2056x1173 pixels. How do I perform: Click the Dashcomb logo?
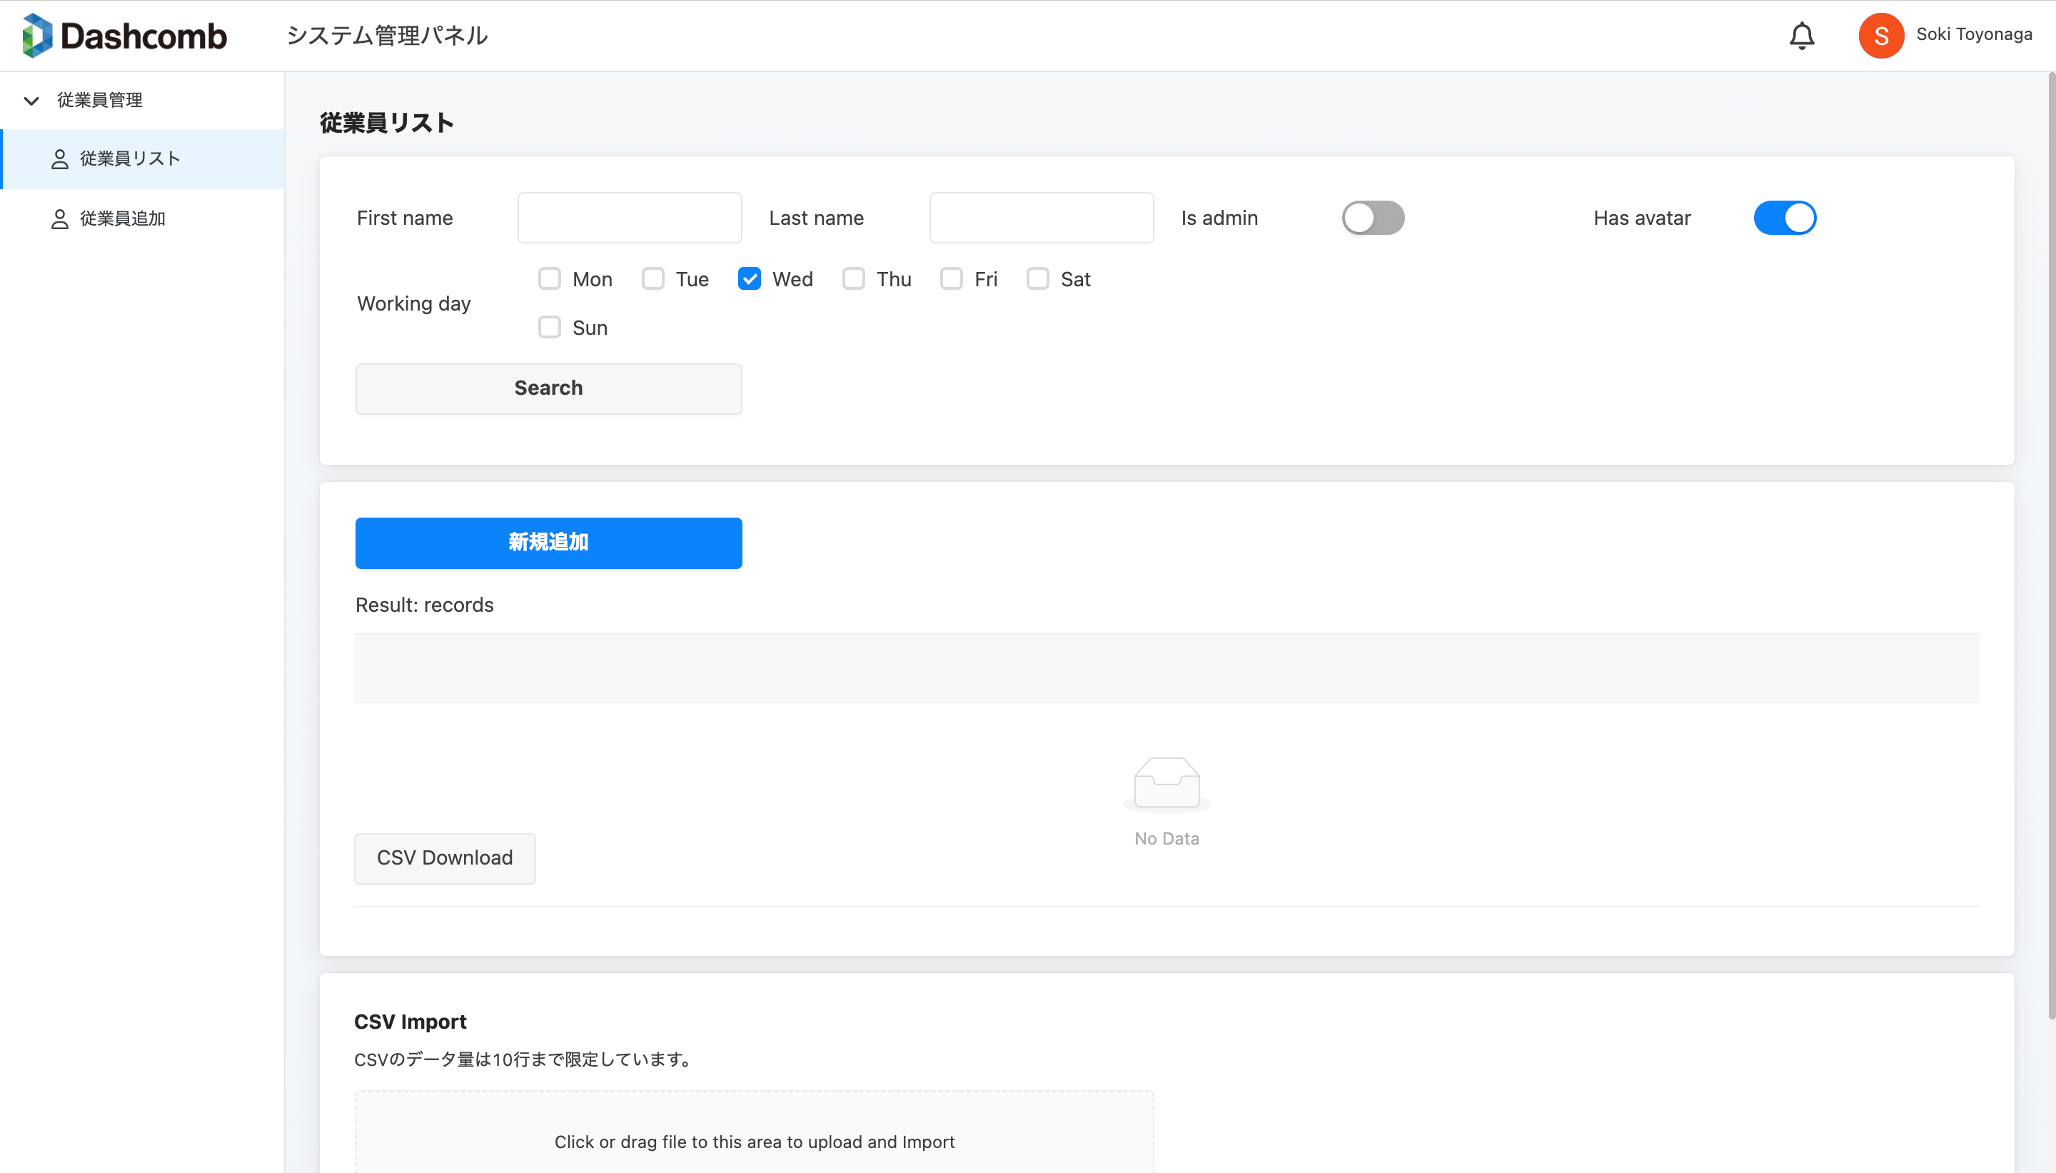124,36
